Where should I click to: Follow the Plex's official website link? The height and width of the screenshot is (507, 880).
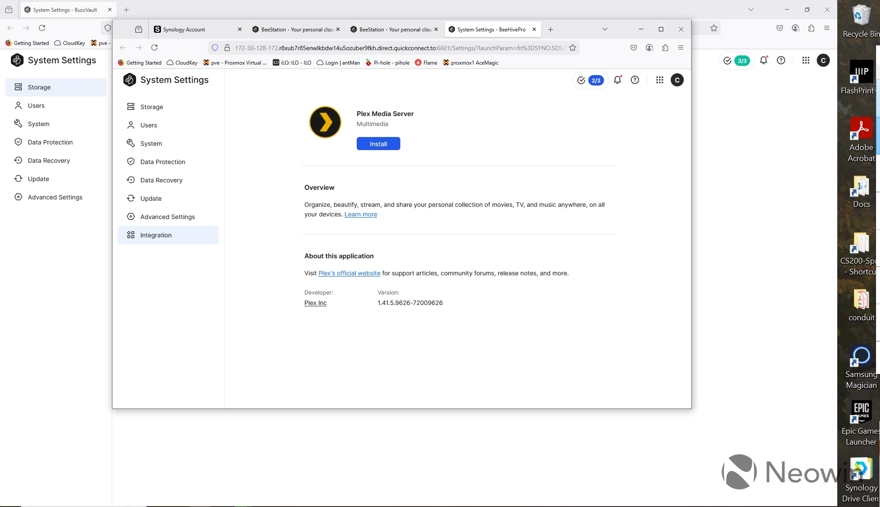[349, 273]
